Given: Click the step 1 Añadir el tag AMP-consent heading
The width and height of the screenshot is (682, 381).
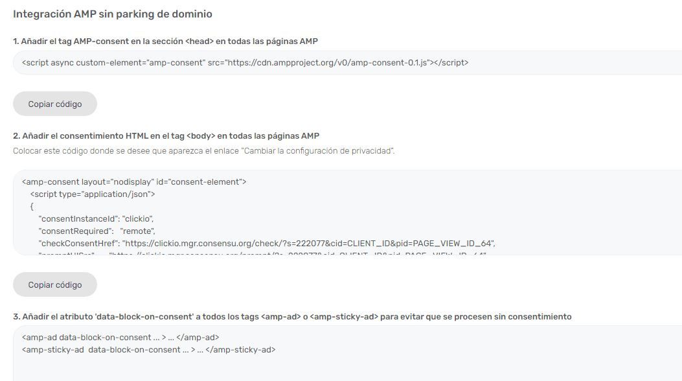Looking at the screenshot, I should point(165,41).
